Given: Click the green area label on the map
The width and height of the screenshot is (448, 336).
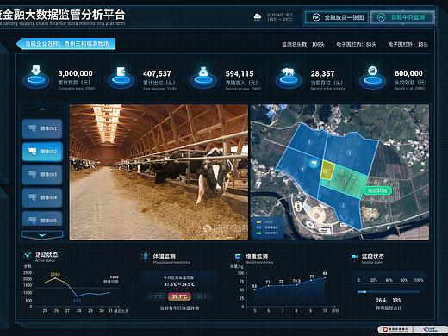Looking at the screenshot, I should [x=377, y=190].
